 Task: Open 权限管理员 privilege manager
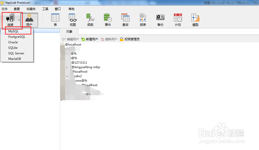pos(130,39)
